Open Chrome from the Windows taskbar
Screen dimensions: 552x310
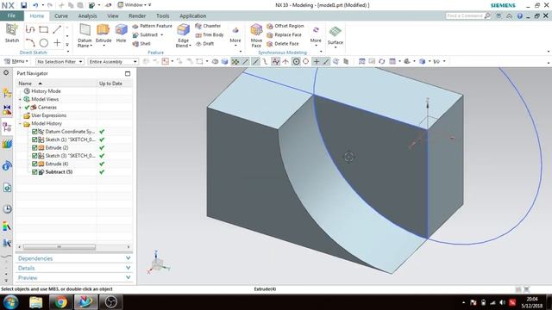60,302
